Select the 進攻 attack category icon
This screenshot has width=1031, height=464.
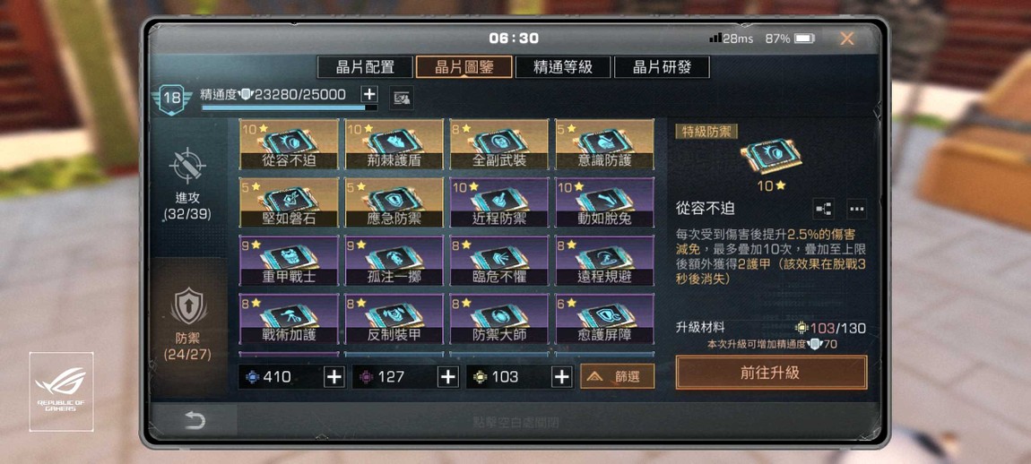188,166
